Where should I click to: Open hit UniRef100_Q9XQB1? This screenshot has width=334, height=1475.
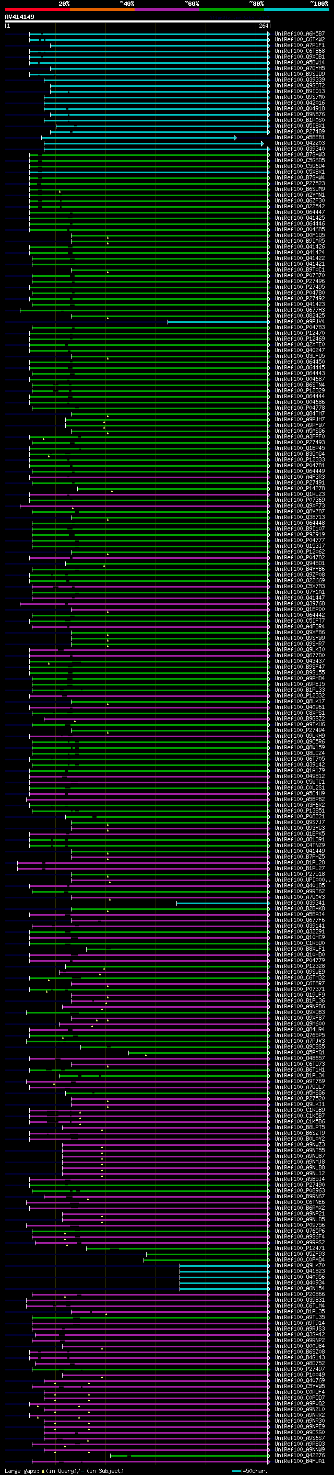point(300,57)
